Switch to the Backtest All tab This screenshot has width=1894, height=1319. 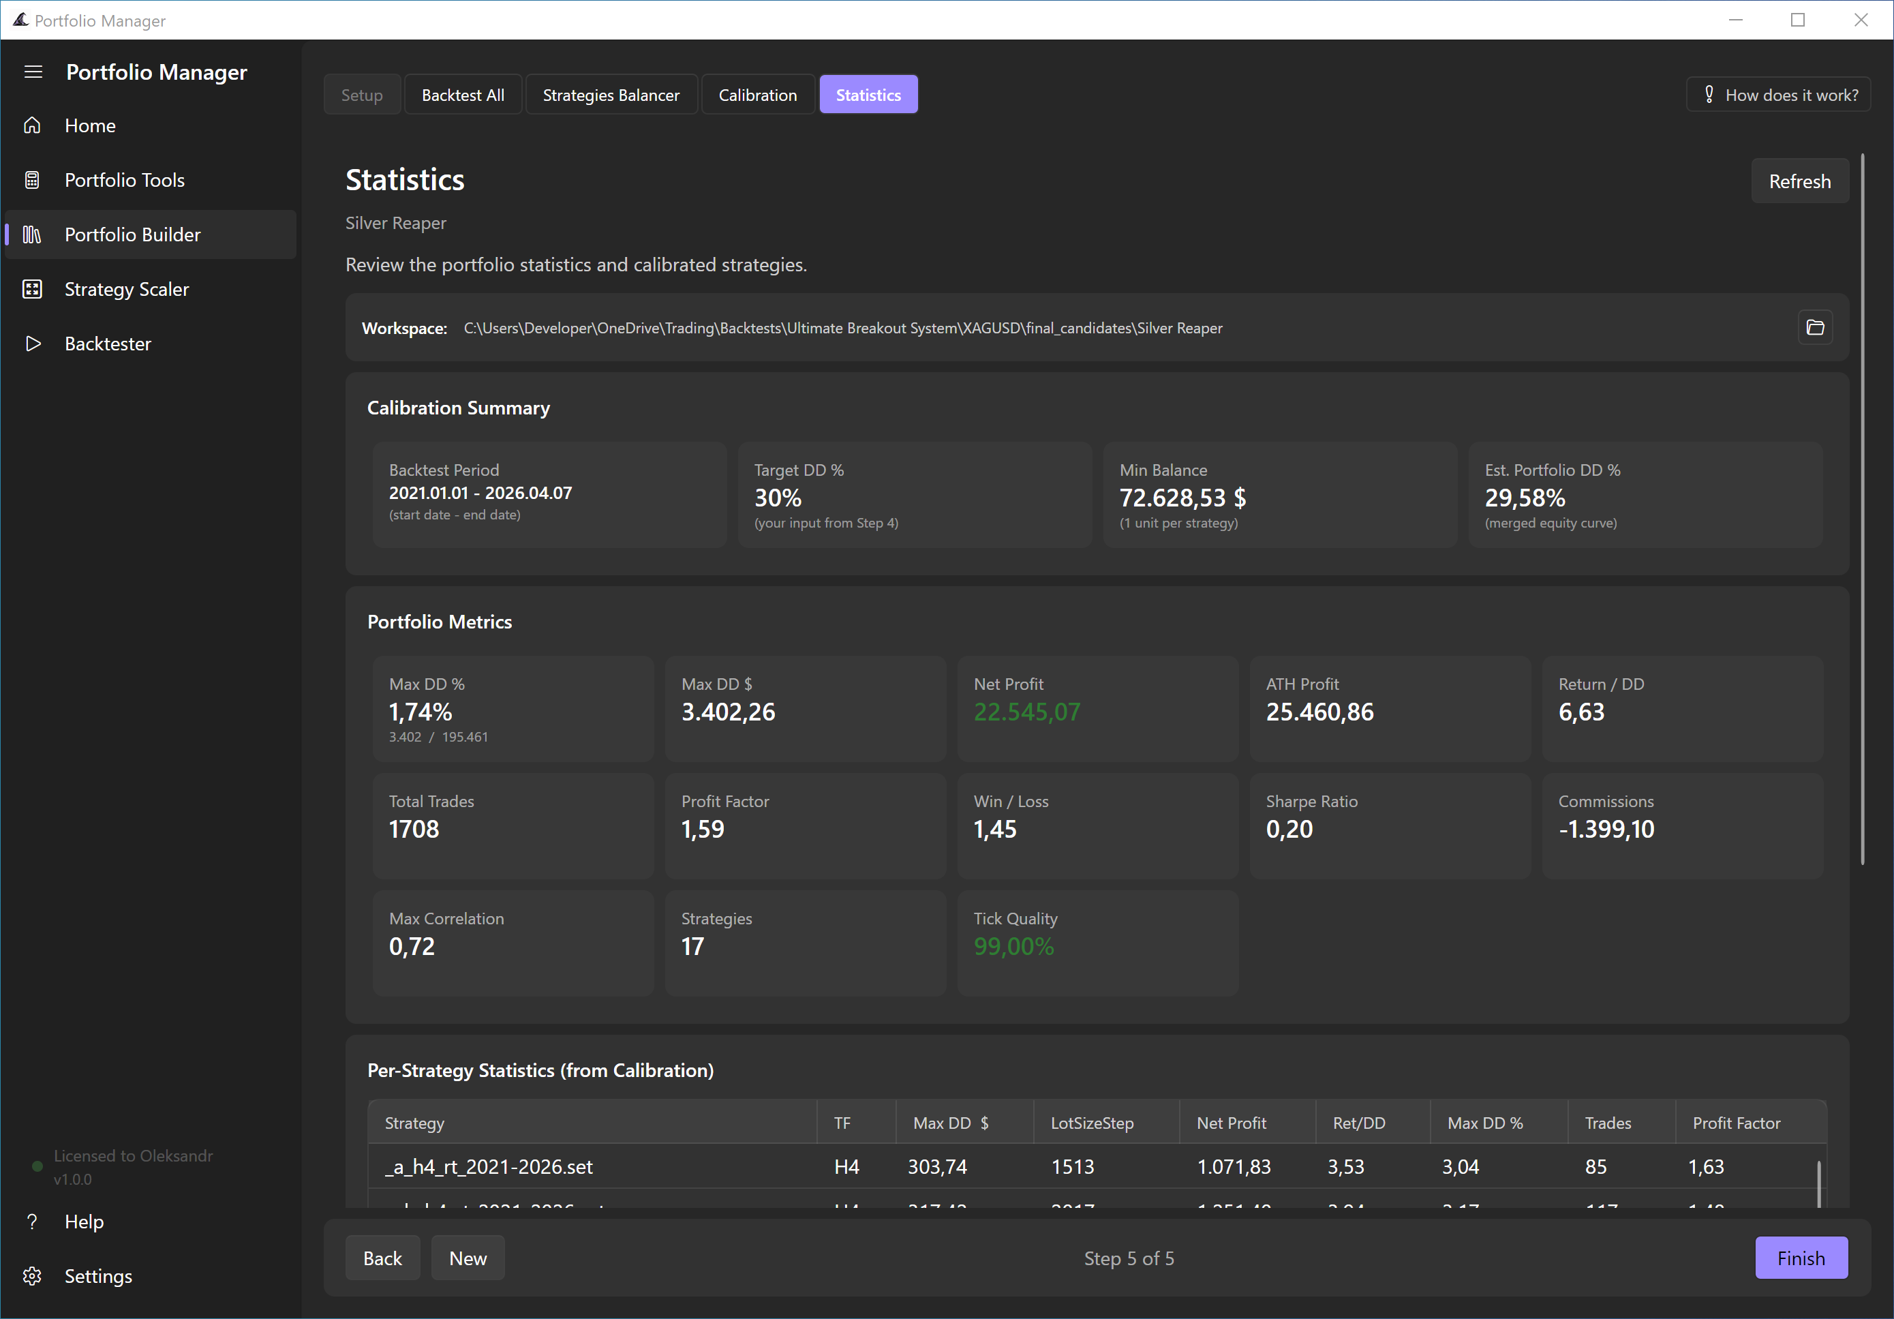click(463, 95)
